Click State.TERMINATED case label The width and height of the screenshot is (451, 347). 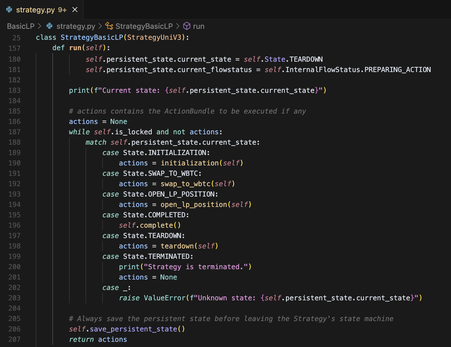point(156,257)
